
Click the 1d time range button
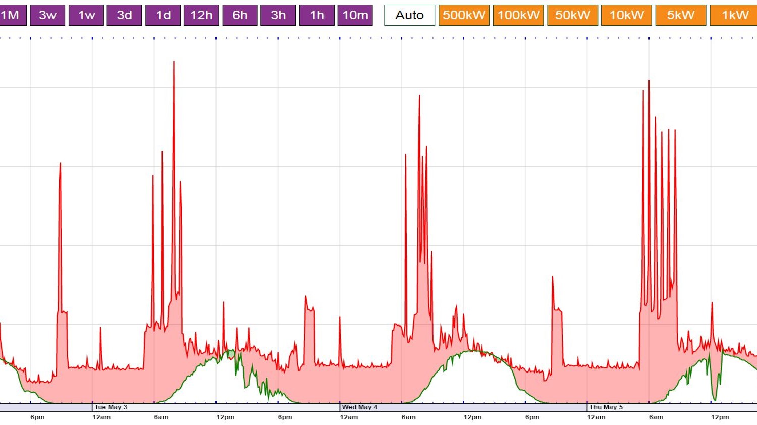pyautogui.click(x=163, y=15)
